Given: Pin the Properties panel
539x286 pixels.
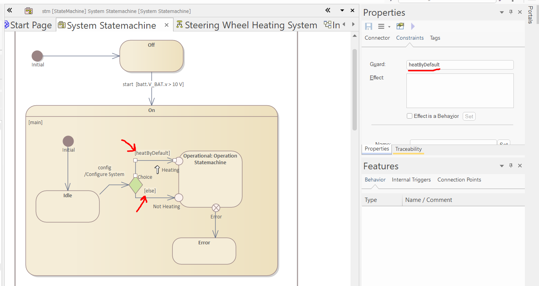Looking at the screenshot, I should click(x=511, y=12).
